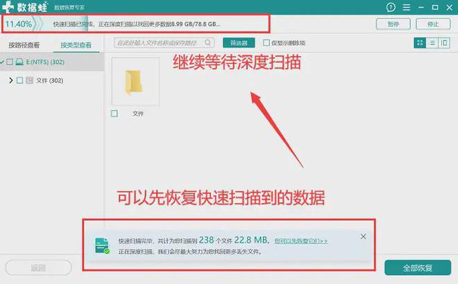Image resolution: width=458 pixels, height=284 pixels.
Task: Switch to preview pane view
Action: pos(444,43)
